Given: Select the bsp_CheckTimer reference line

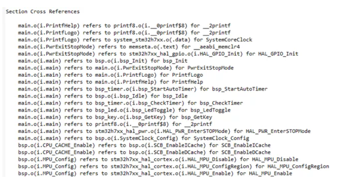Looking at the screenshot, I should click(130, 103).
